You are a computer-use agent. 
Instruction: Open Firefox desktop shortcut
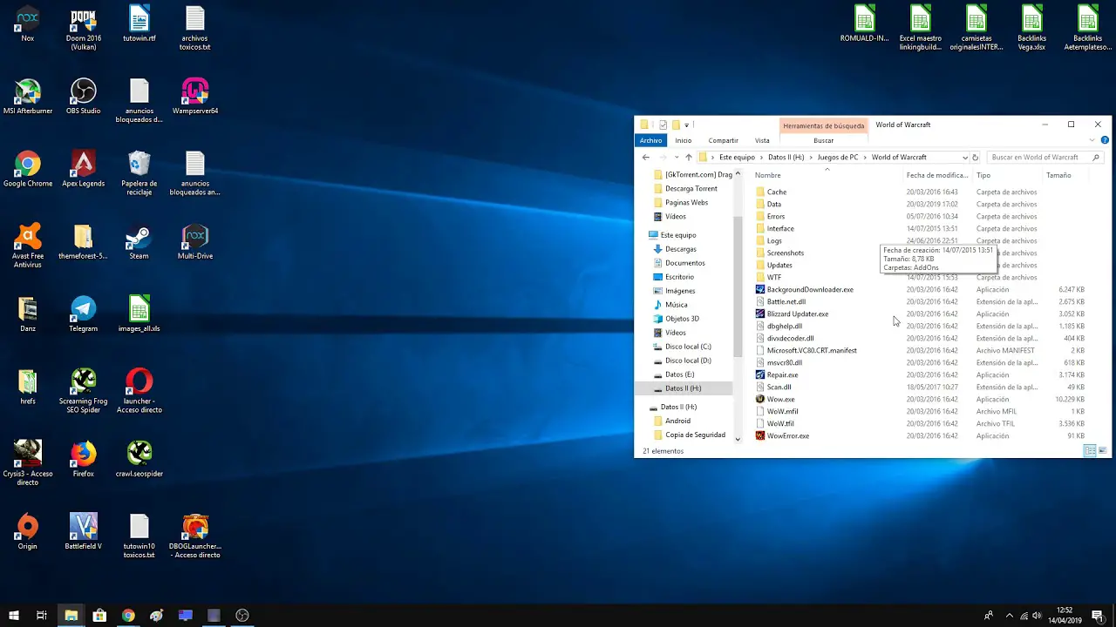click(x=83, y=460)
